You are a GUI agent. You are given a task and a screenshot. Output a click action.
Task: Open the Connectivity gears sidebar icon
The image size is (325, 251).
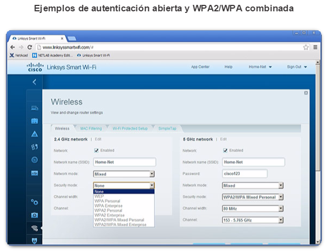pos(35,202)
